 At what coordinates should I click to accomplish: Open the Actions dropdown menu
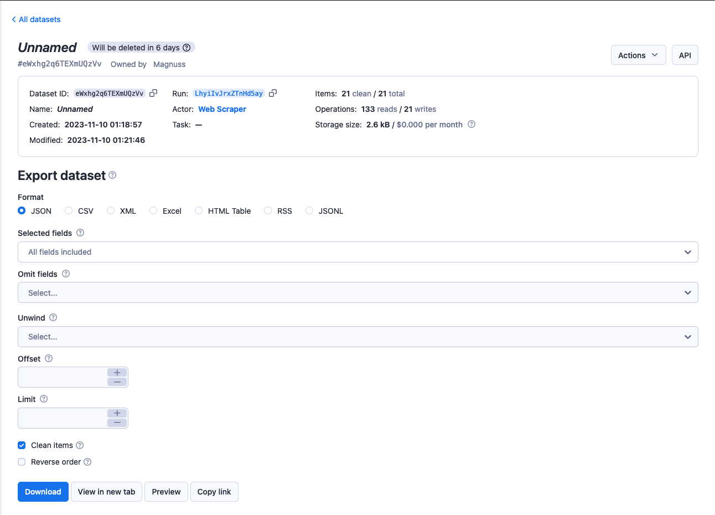tap(638, 55)
